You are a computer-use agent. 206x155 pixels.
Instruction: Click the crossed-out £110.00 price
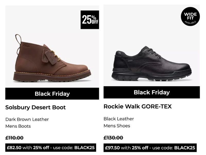coord(14,138)
